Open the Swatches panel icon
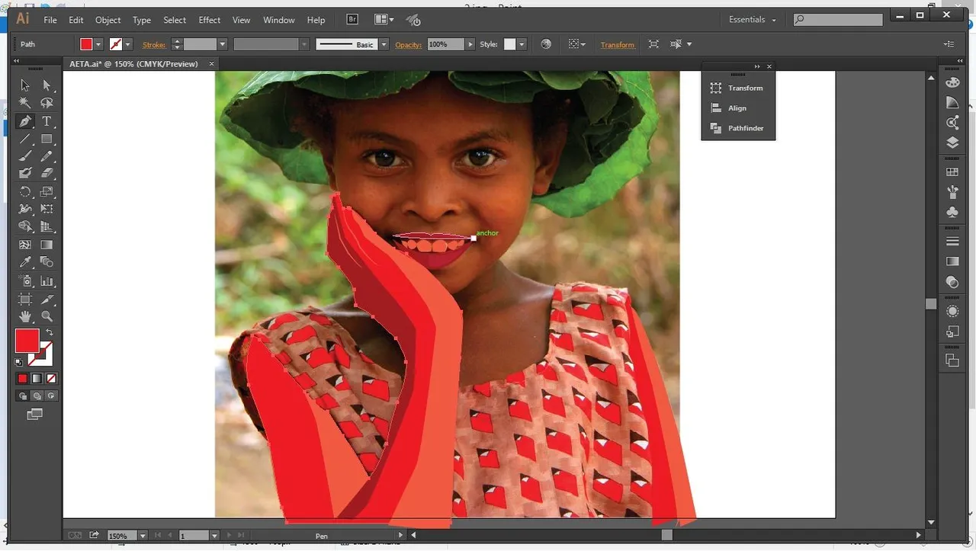Viewport: 976px width, 551px height. [x=952, y=172]
